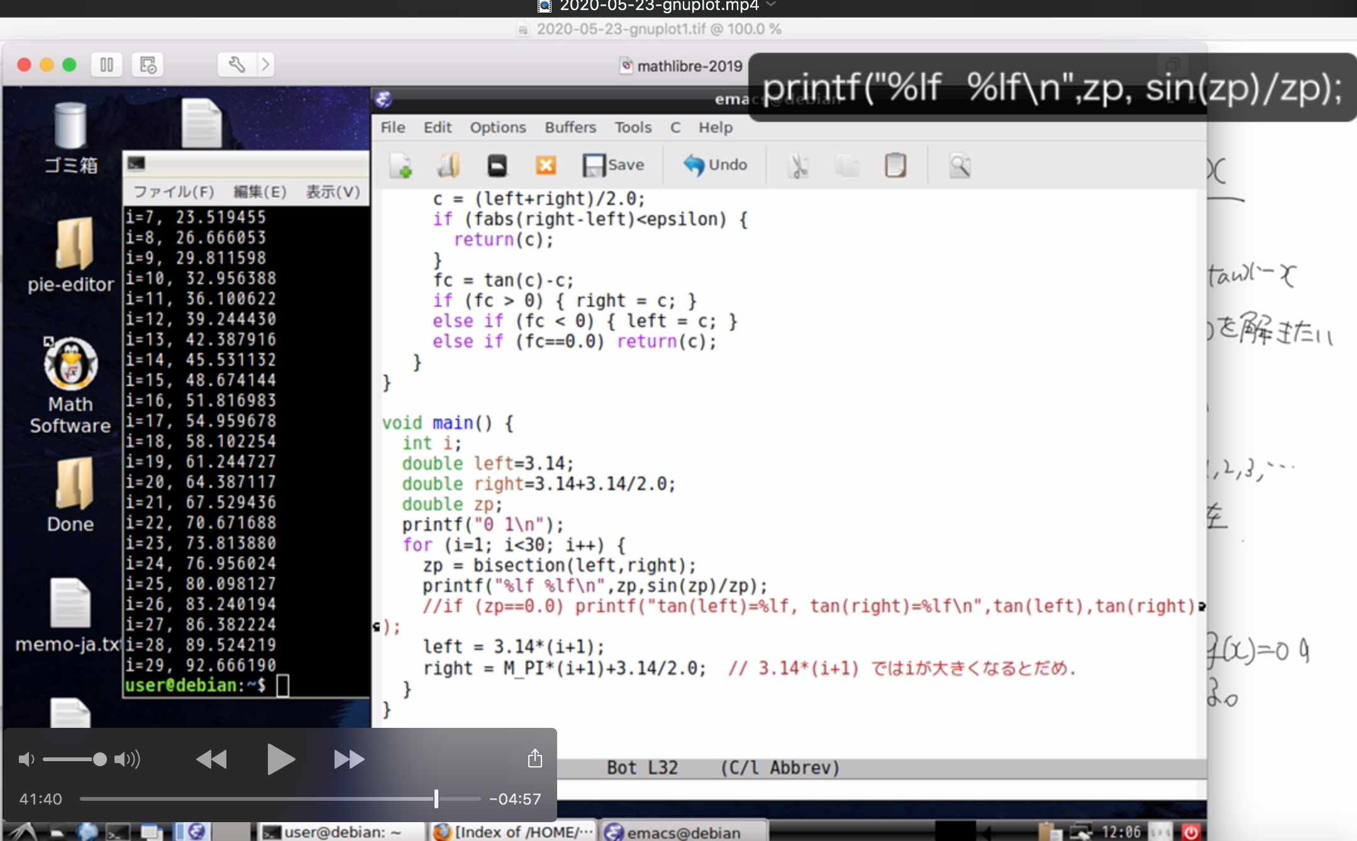1357x841 pixels.
Task: Click the pause icon in VM window toolbar
Action: pos(107,65)
